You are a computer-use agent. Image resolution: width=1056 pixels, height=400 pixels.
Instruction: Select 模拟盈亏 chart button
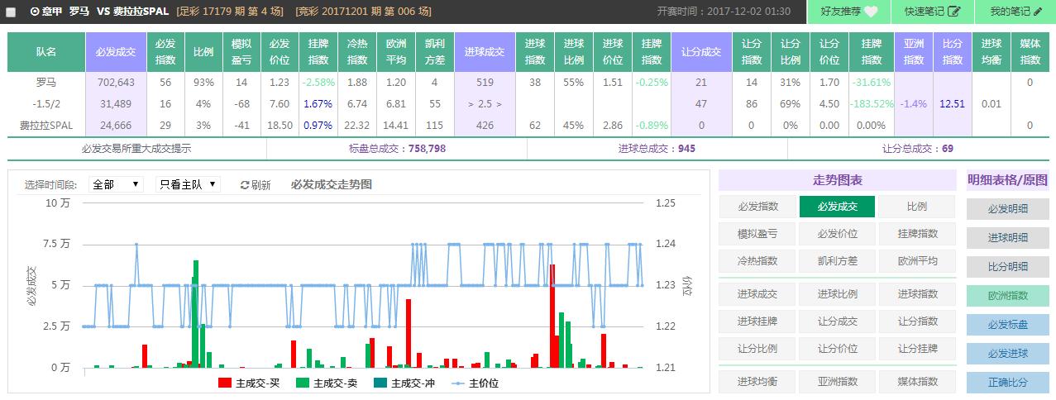click(x=758, y=234)
